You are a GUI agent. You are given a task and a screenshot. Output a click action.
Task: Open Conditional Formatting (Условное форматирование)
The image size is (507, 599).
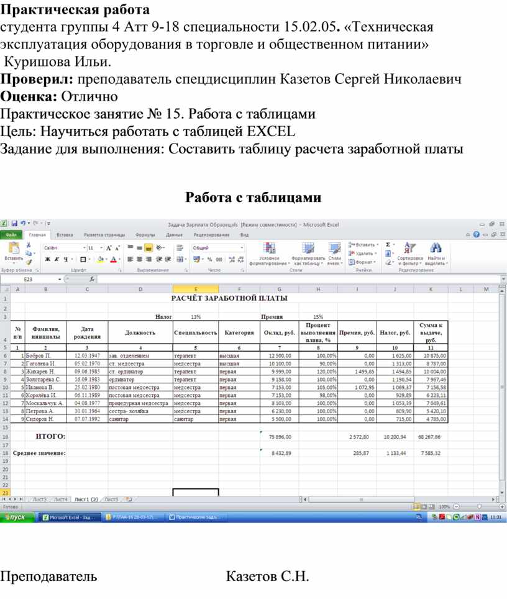[x=270, y=254]
